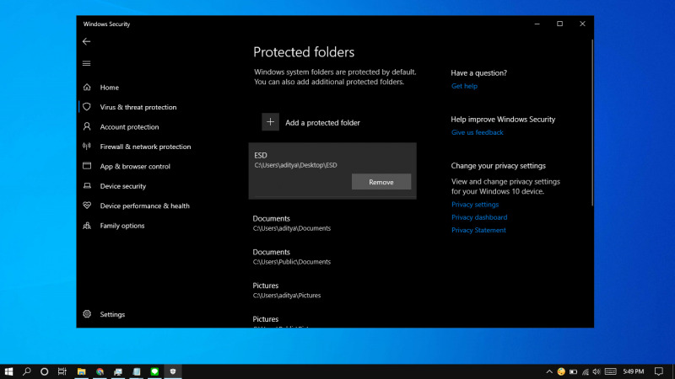Screen dimensions: 675x379
Task: Open the Privacy settings link
Action: click(475, 205)
